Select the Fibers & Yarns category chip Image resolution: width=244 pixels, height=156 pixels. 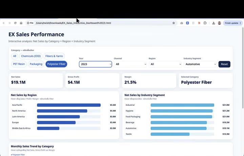54,56
